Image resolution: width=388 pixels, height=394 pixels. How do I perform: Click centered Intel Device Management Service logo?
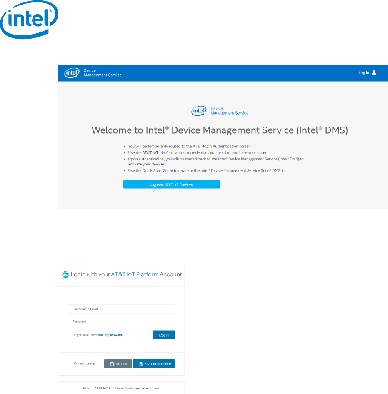click(220, 111)
